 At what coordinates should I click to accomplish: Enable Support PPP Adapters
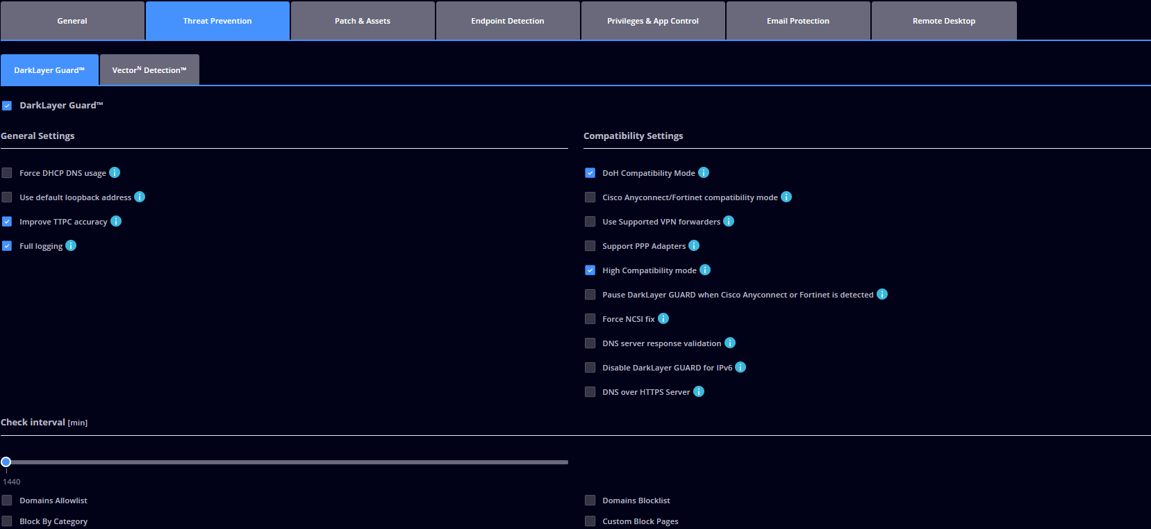[x=590, y=246]
